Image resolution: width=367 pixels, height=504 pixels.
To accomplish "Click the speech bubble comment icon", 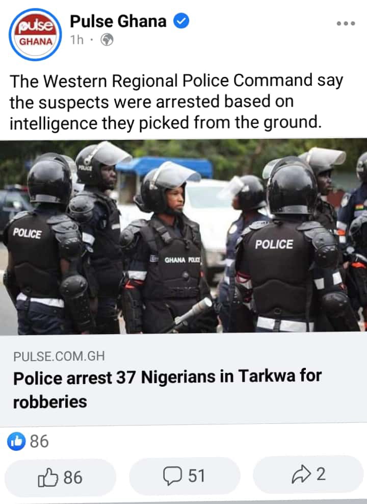I will coord(172,476).
